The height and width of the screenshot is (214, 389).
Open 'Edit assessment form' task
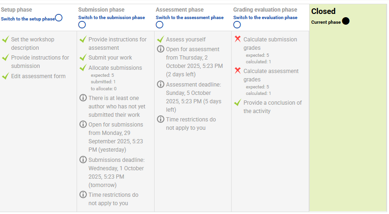[38, 76]
